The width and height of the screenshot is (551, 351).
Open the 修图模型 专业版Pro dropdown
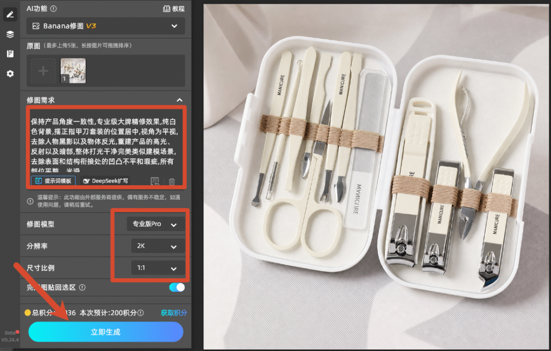click(x=156, y=224)
